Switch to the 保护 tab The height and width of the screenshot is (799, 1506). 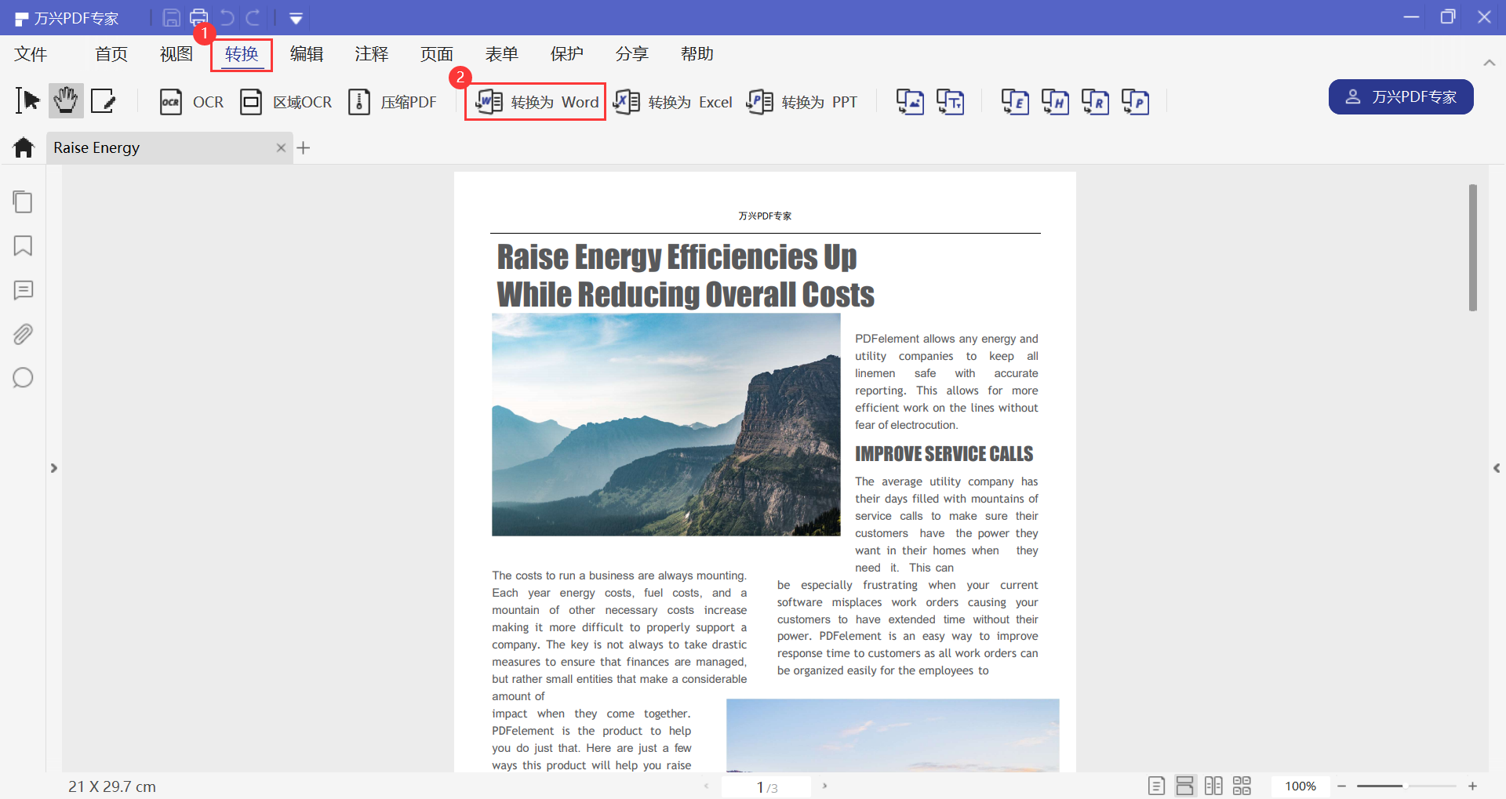[x=566, y=54]
